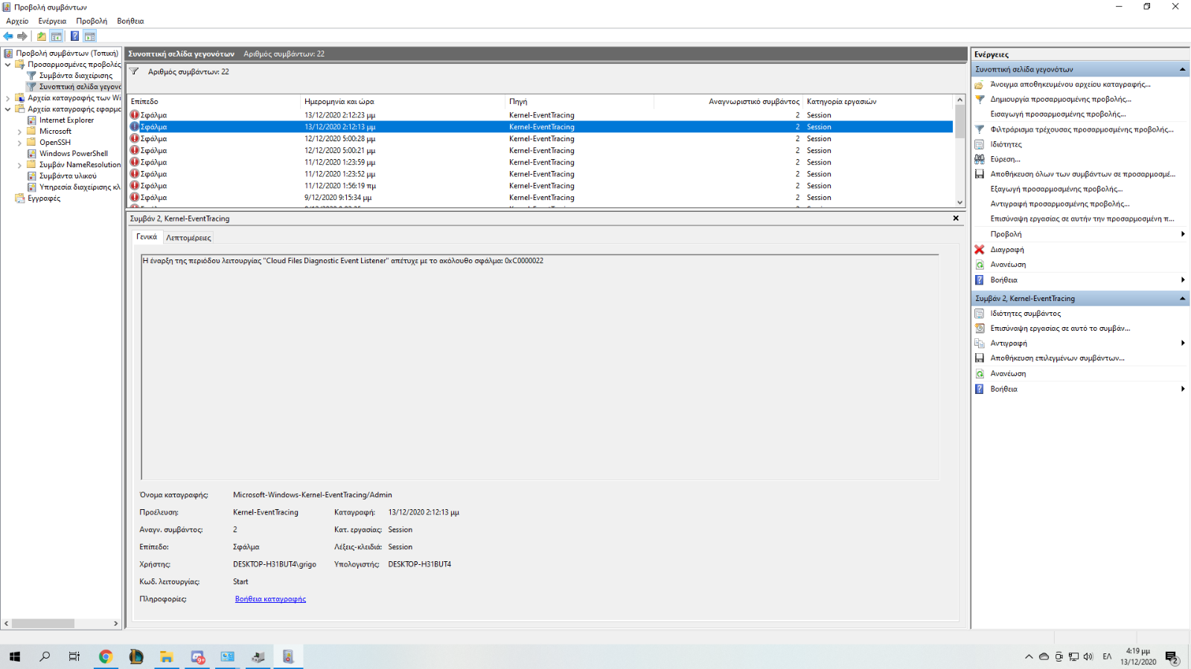
Task: Expand the Microsoft folder in the tree
Action: (19, 132)
